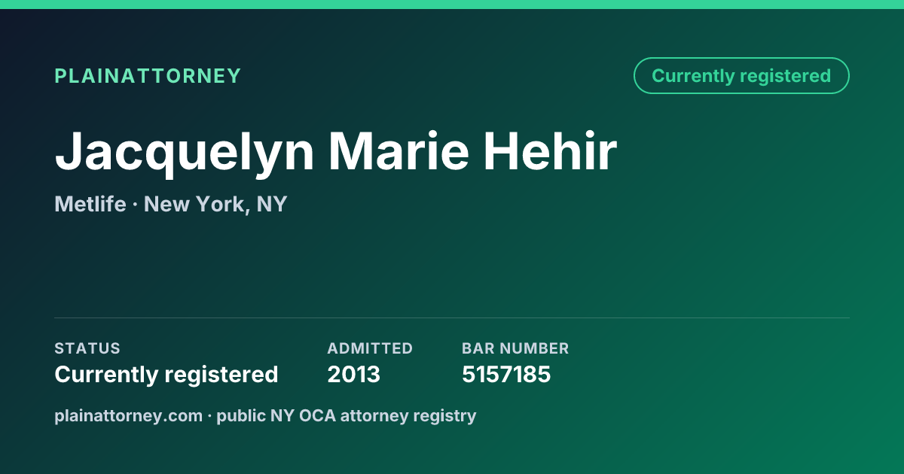Select the admitted year 2013

coord(354,374)
